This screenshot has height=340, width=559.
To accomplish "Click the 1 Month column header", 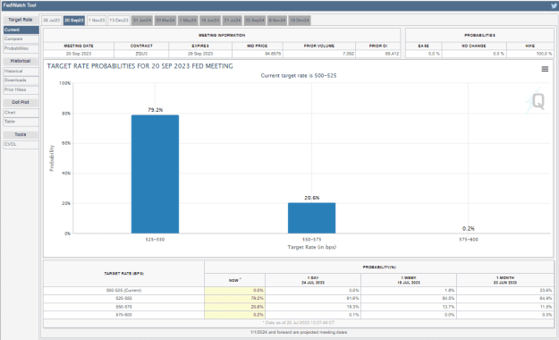I will (505, 280).
